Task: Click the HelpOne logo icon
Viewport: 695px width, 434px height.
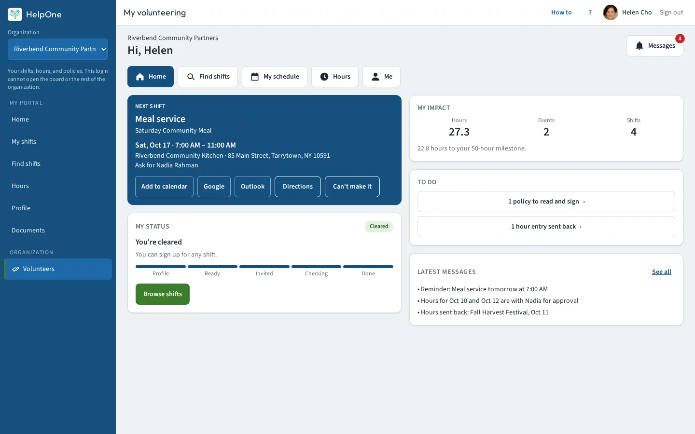Action: (15, 14)
